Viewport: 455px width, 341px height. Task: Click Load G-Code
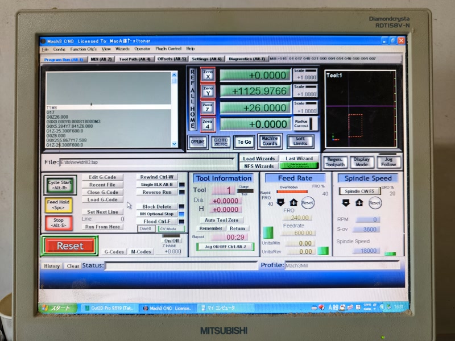pos(102,199)
